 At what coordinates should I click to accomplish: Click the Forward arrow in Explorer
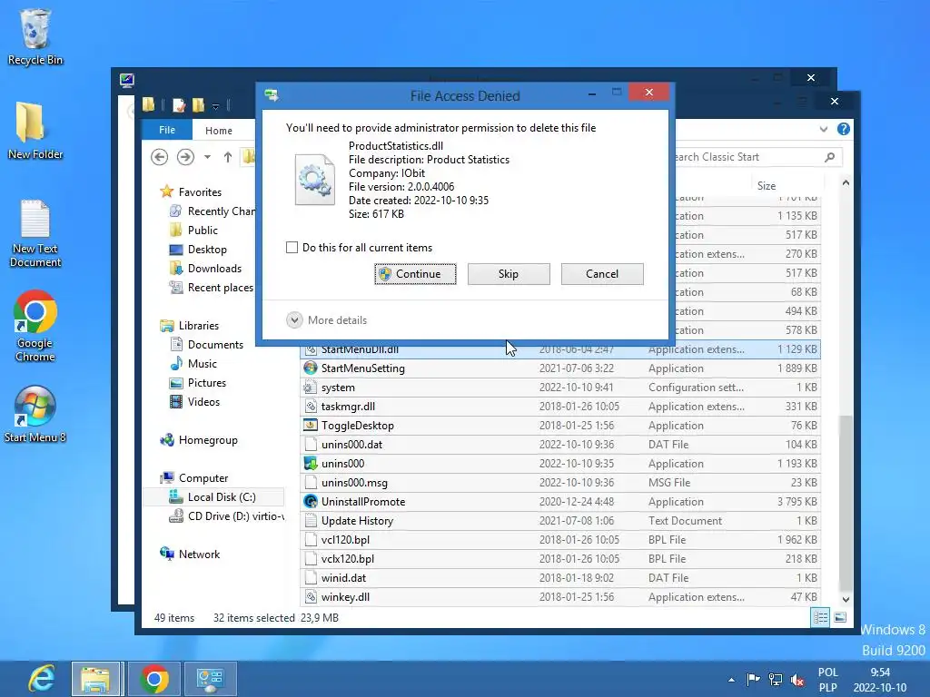pyautogui.click(x=185, y=157)
